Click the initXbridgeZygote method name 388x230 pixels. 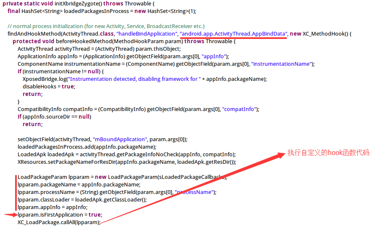click(x=78, y=4)
